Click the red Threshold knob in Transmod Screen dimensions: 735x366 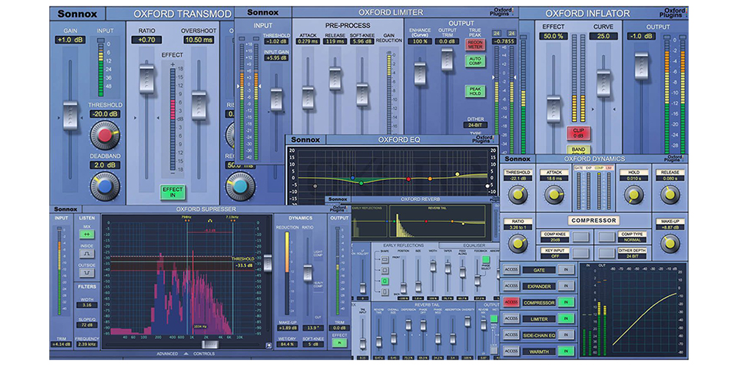coord(105,135)
